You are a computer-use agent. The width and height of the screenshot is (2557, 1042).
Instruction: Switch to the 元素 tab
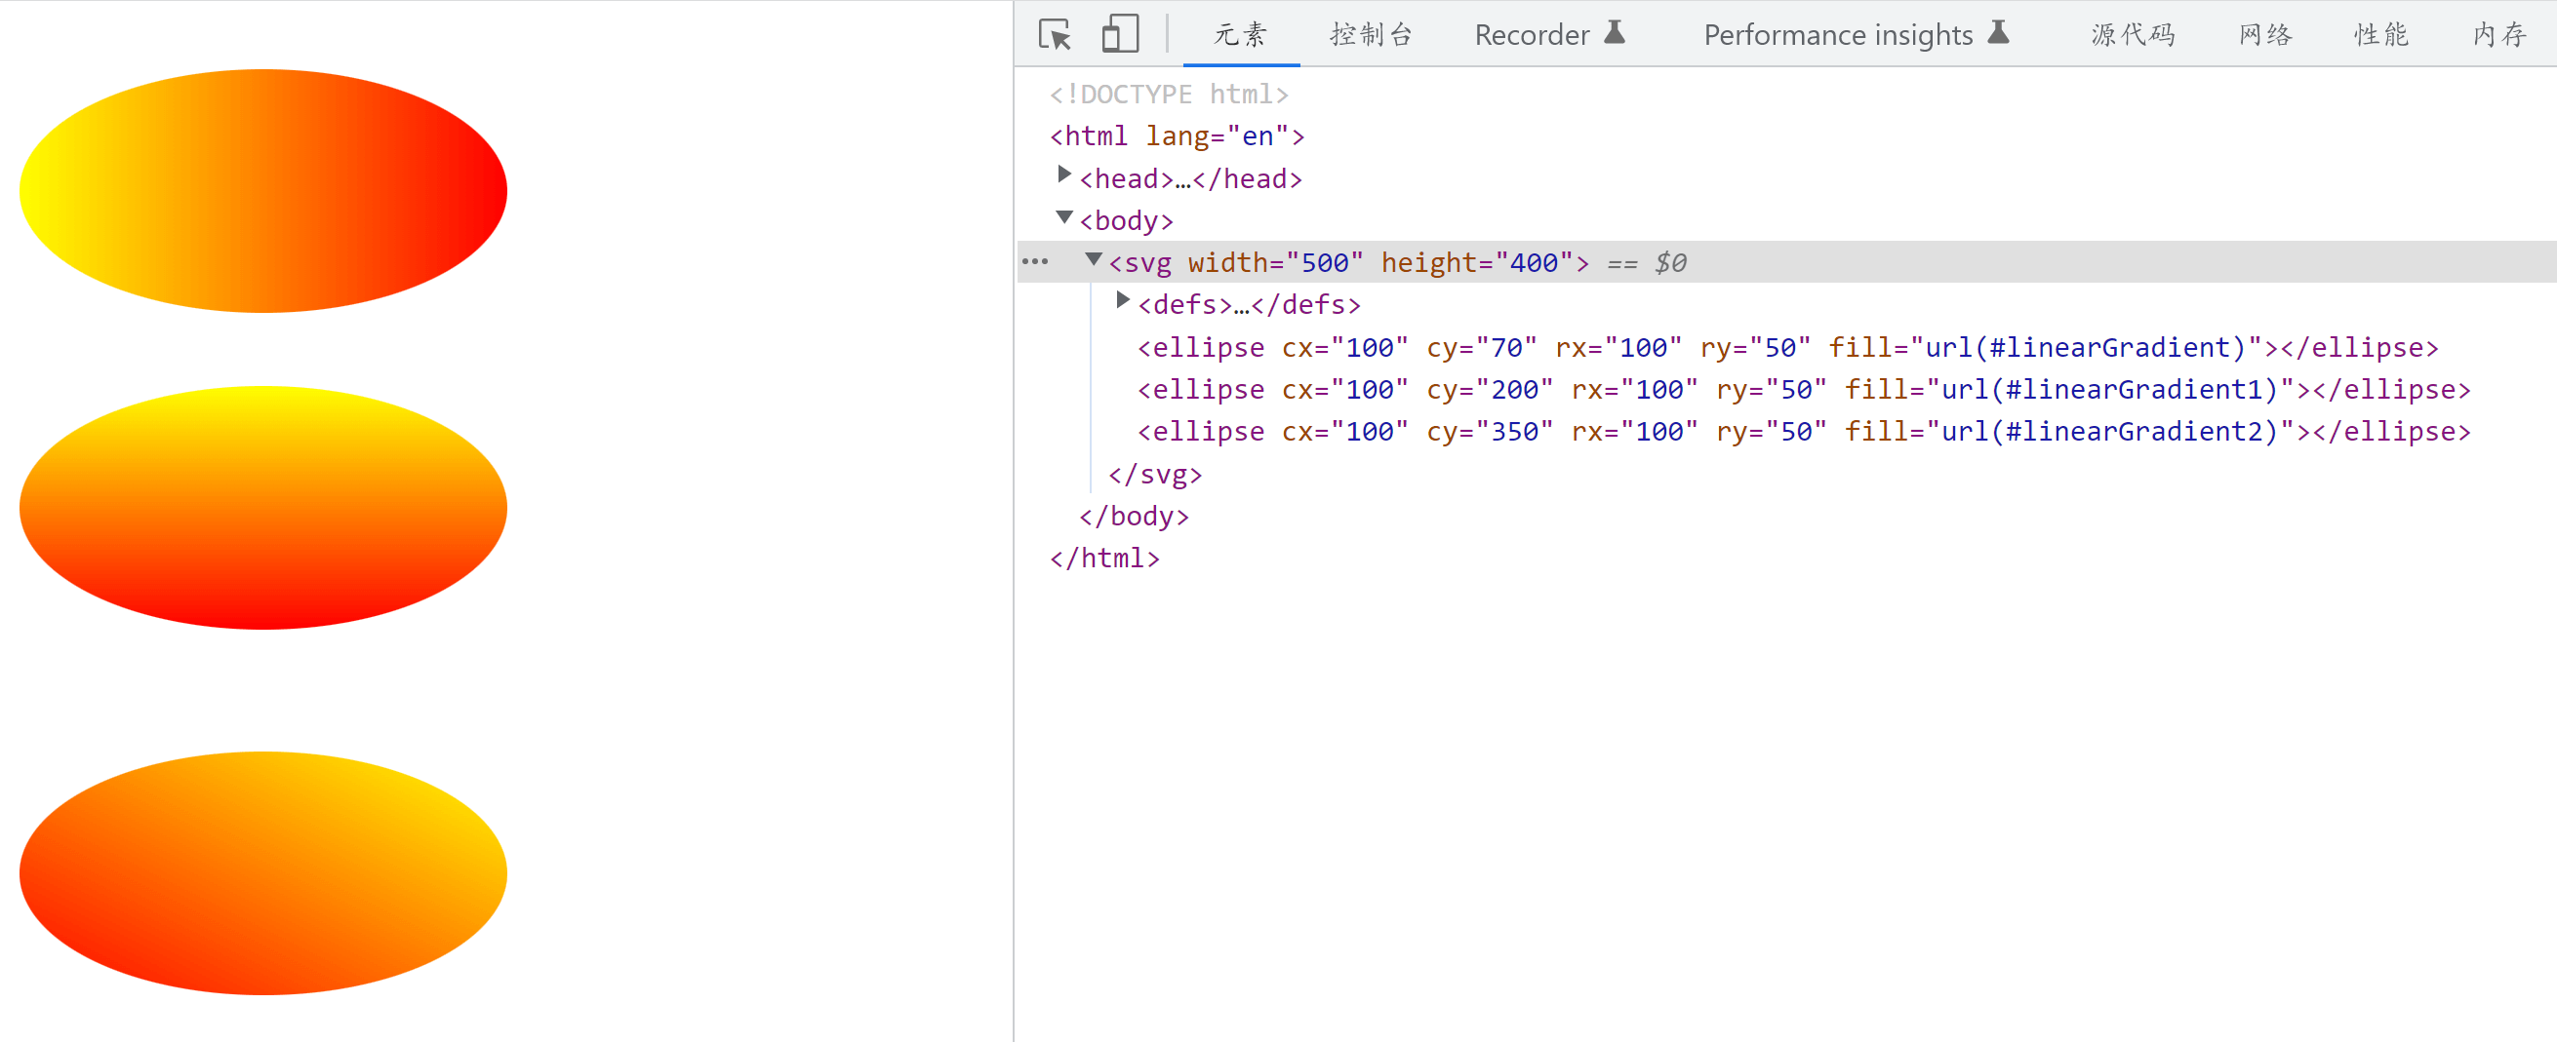pyautogui.click(x=1240, y=35)
